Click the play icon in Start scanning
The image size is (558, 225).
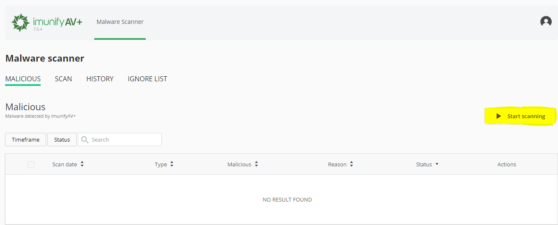(499, 116)
